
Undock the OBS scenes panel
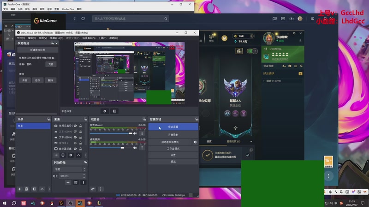pos(48,119)
